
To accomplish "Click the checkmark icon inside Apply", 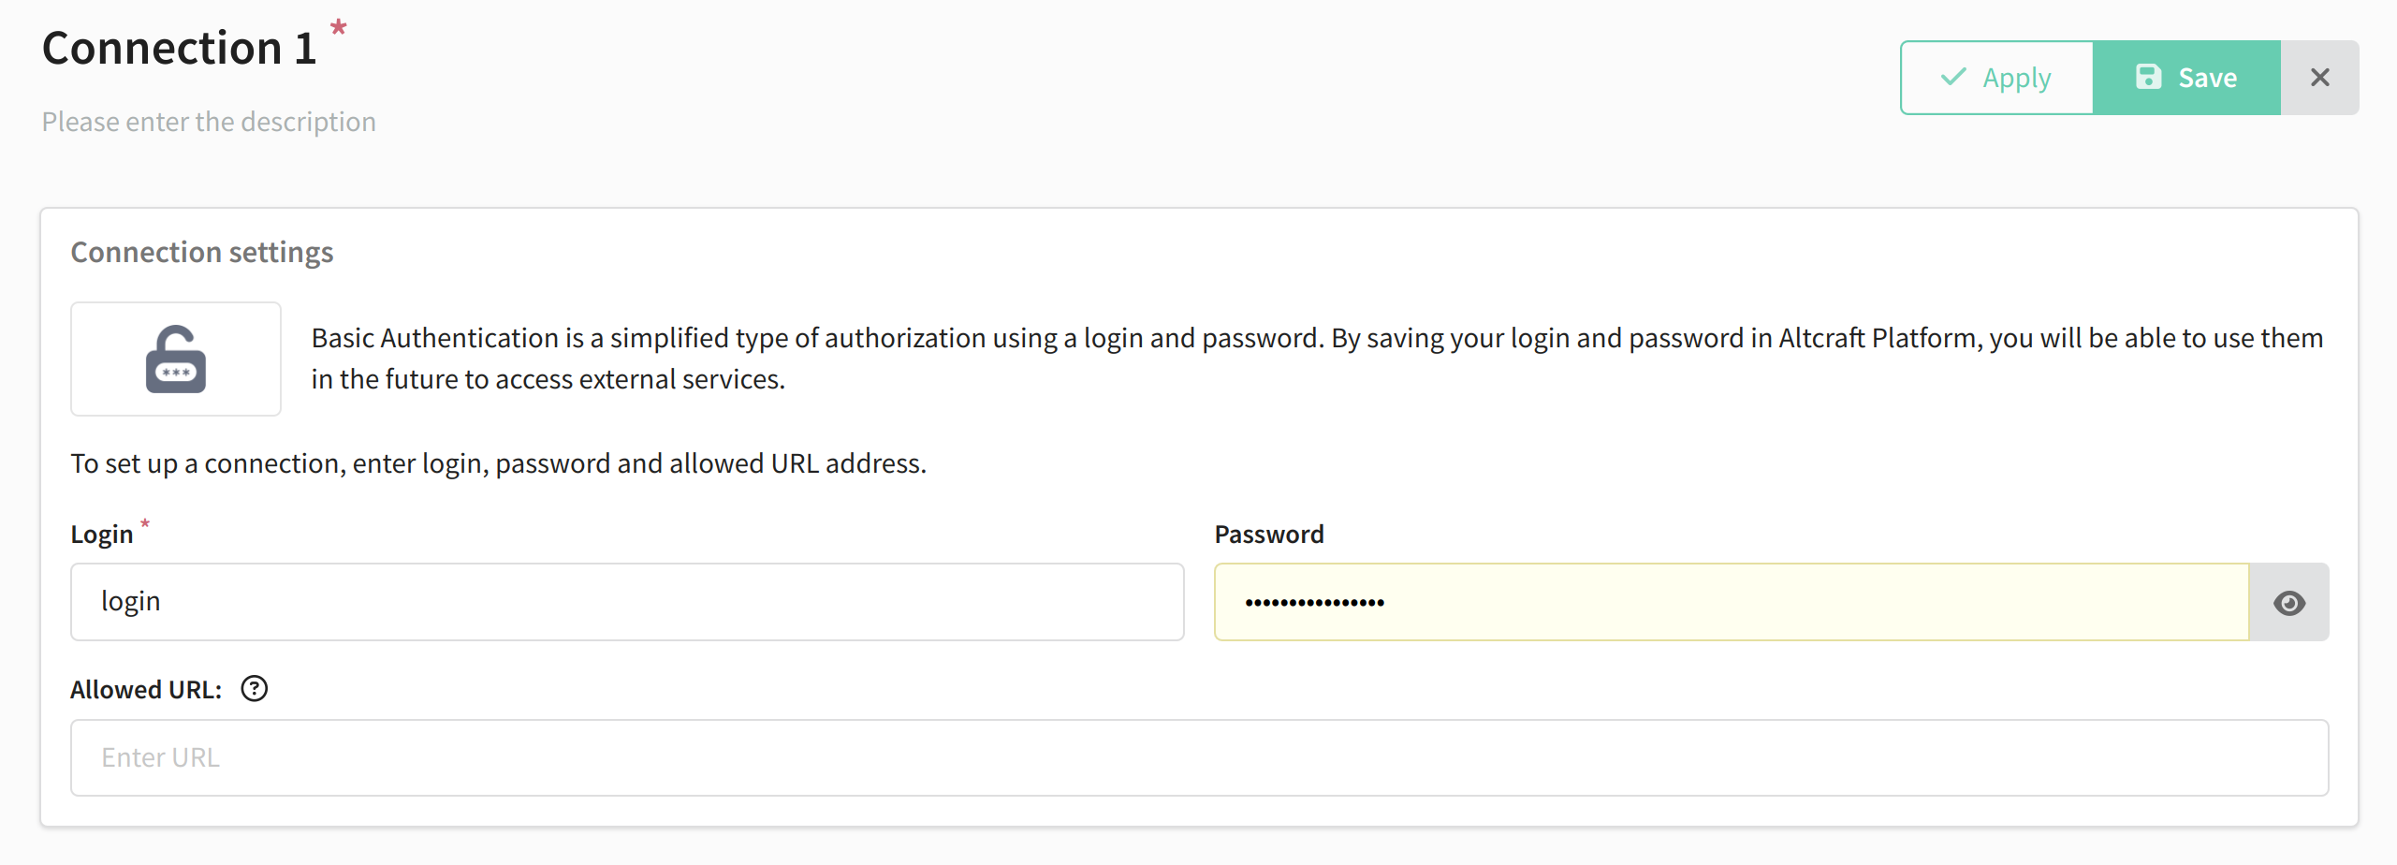I will [1953, 77].
